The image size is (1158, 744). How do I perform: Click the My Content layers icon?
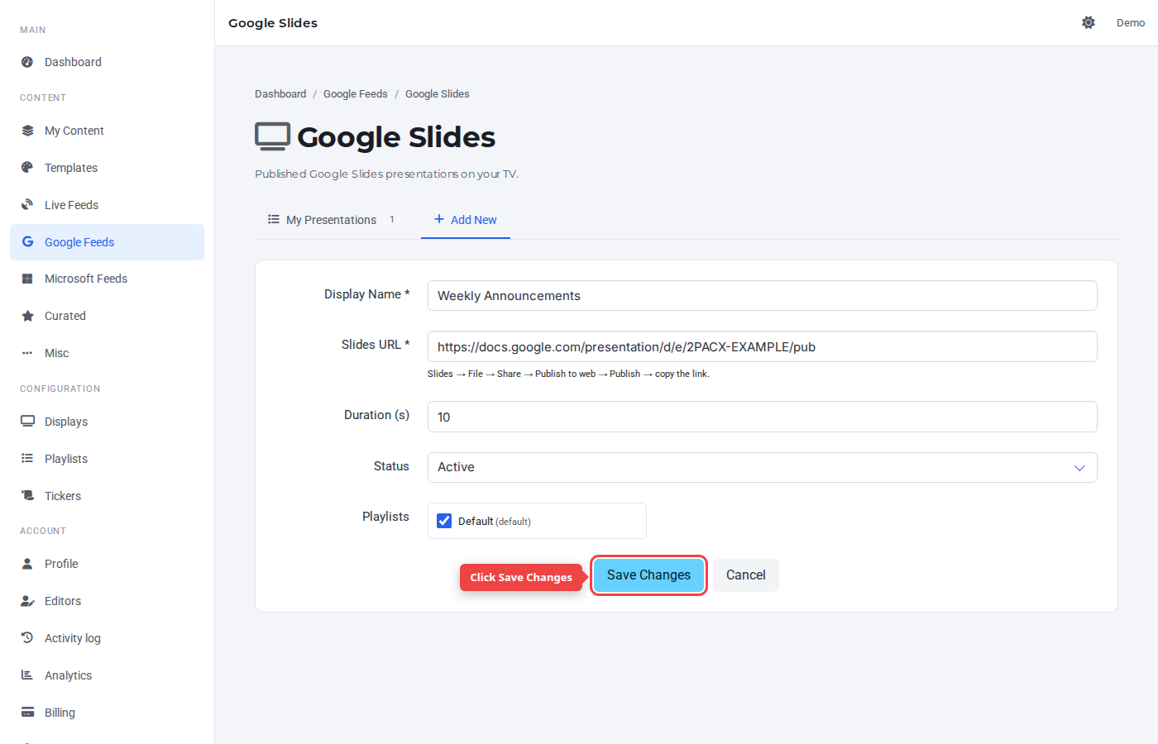(27, 131)
